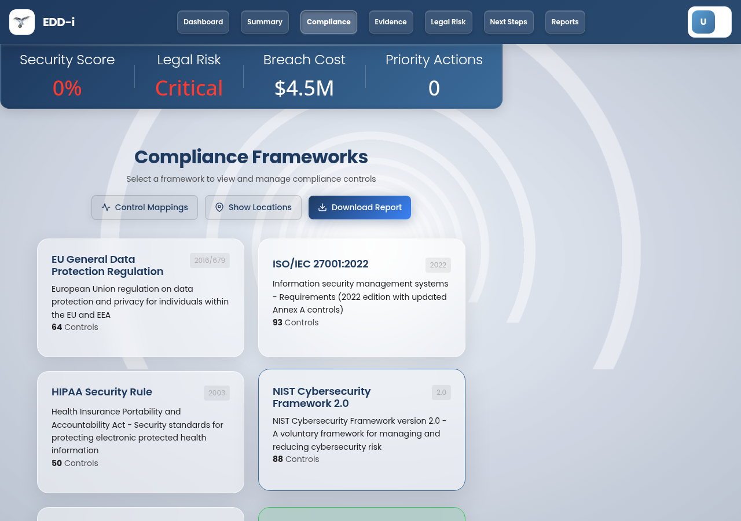Navigate to Next Steps
Screen dimensions: 741x521
(508, 22)
